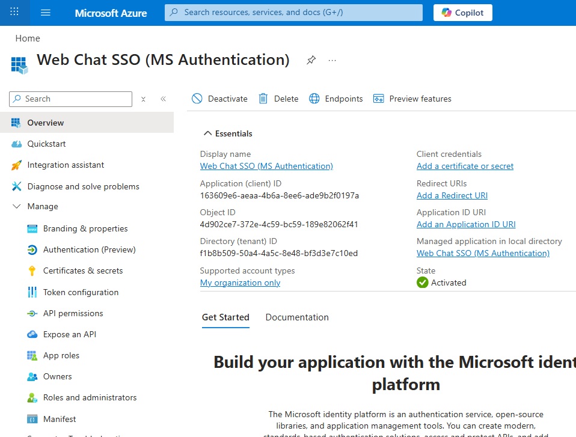The image size is (576, 437).
Task: Open Certificates & secrets key icon item
Action: coord(32,271)
